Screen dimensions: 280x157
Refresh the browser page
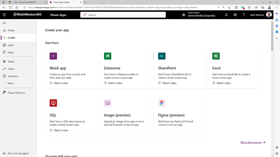click(x=11, y=7)
